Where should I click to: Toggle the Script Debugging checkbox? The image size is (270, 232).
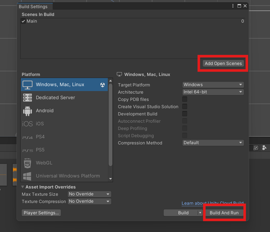[185, 135]
